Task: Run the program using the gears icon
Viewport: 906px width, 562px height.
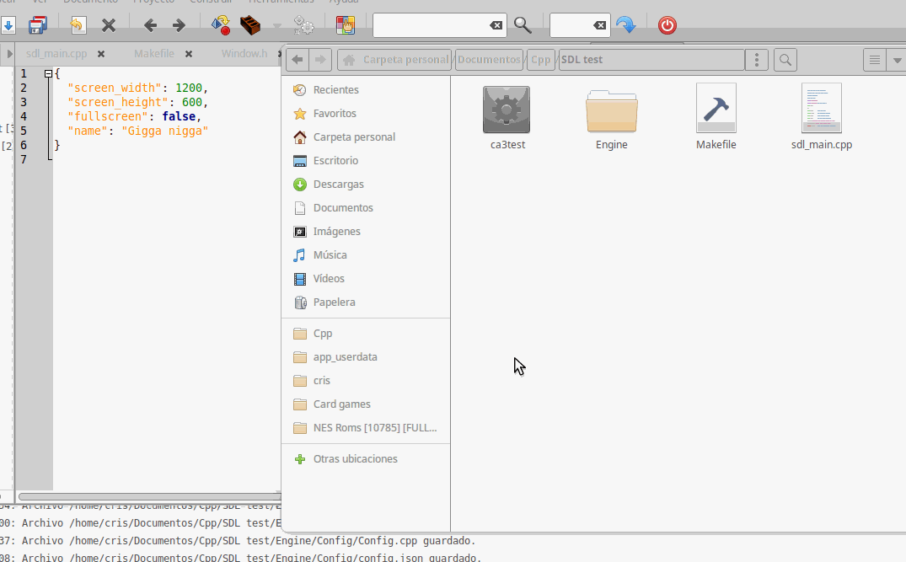Action: (x=303, y=25)
